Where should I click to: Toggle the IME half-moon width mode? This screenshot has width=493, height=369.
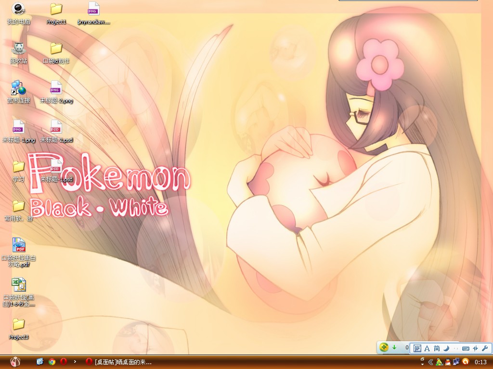coord(446,348)
